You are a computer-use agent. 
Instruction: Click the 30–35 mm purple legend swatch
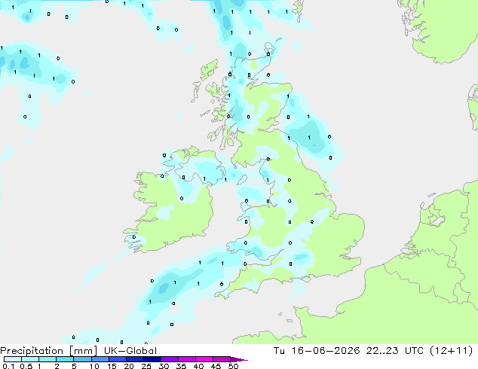[169, 359]
